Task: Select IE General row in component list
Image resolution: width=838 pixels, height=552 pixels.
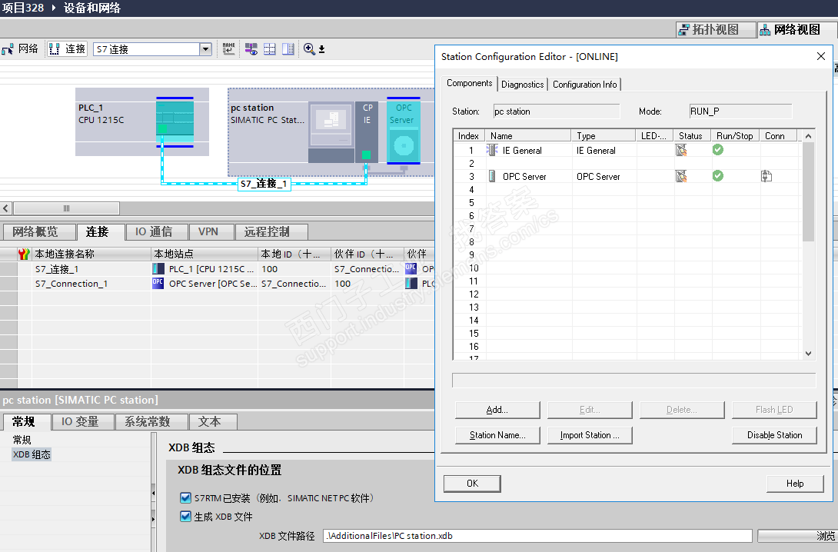Action: pyautogui.click(x=627, y=151)
